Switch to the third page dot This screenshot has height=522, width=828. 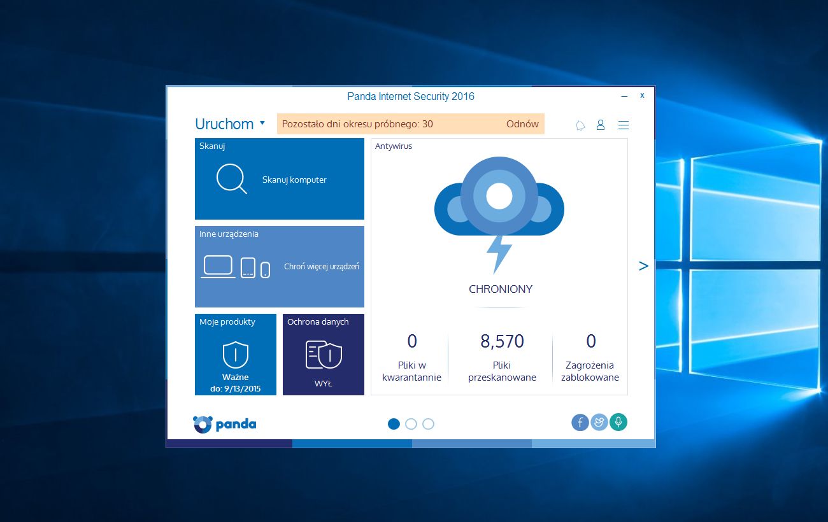pos(429,424)
